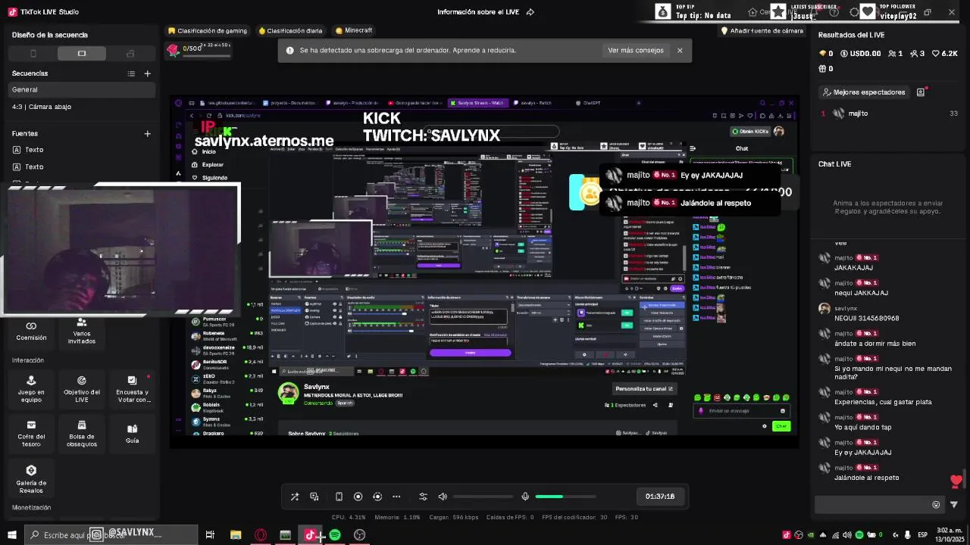
Task: Click Ver más consejos button
Action: point(635,51)
